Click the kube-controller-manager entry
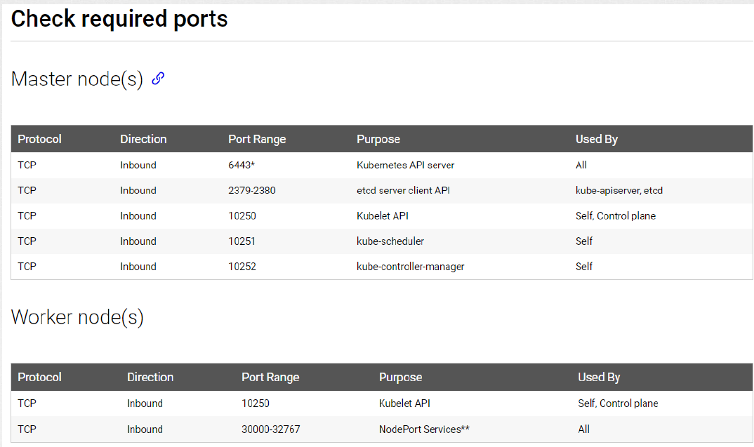Viewport: 754px width, 447px height. (x=411, y=267)
